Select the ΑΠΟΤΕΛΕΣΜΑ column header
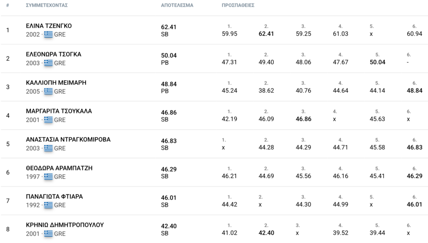428x243 pixels. pyautogui.click(x=177, y=5)
